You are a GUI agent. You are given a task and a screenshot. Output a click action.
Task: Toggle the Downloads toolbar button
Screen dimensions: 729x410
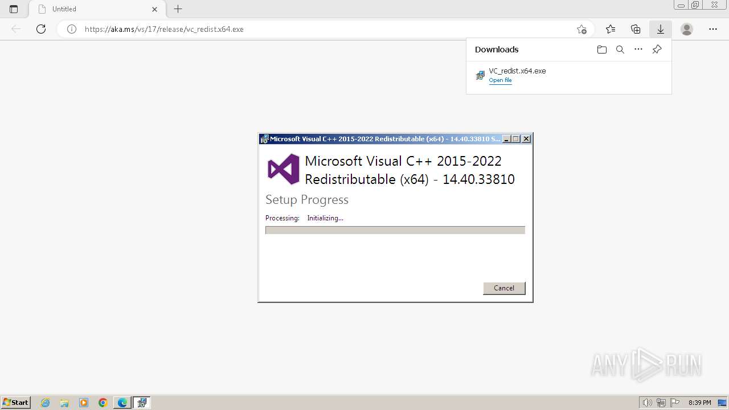pos(661,29)
